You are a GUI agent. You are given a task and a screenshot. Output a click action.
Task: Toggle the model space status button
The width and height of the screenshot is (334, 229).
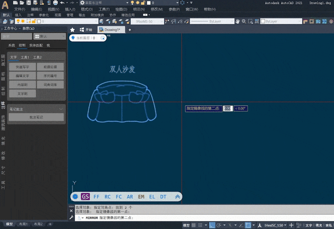186,225
